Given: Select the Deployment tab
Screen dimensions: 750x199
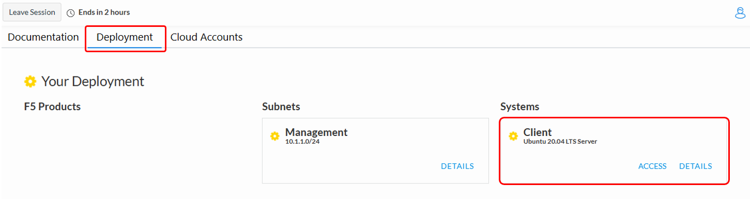Looking at the screenshot, I should pos(125,37).
